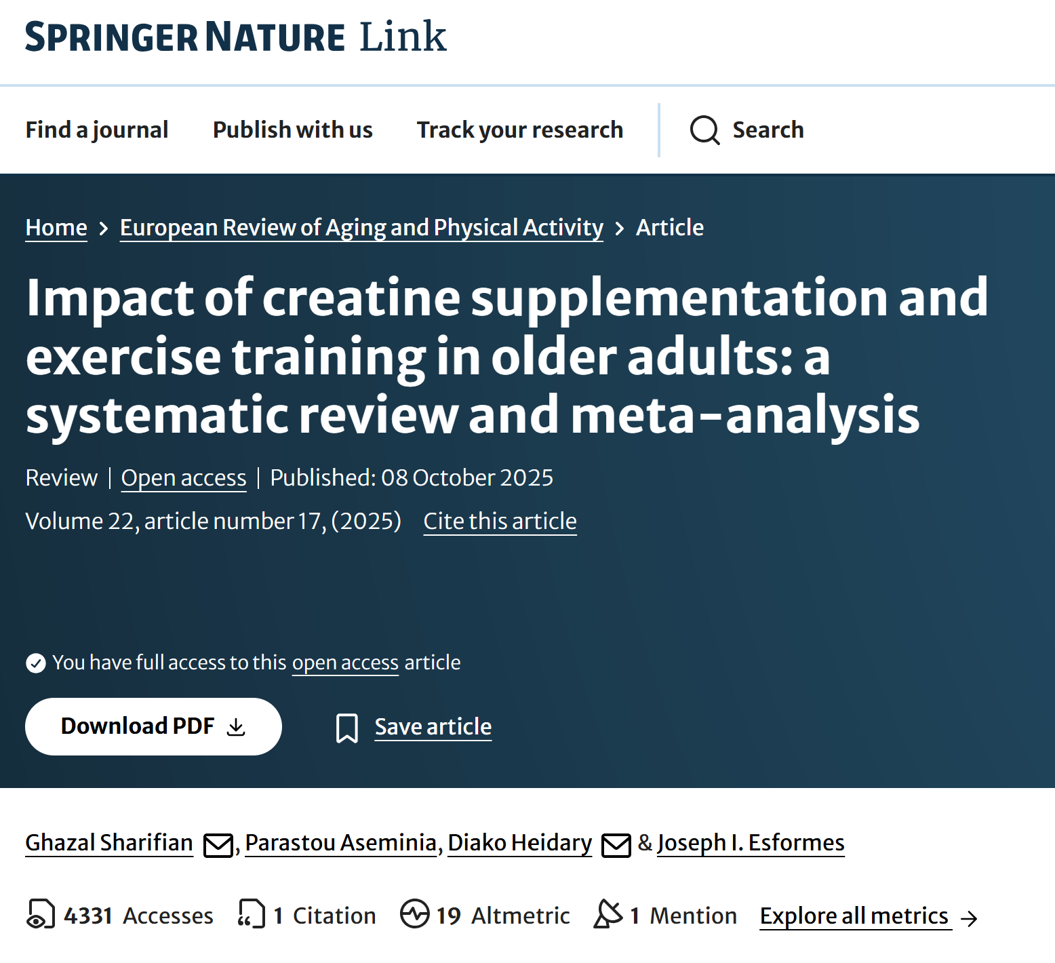Open Track your research menu item

click(x=519, y=130)
